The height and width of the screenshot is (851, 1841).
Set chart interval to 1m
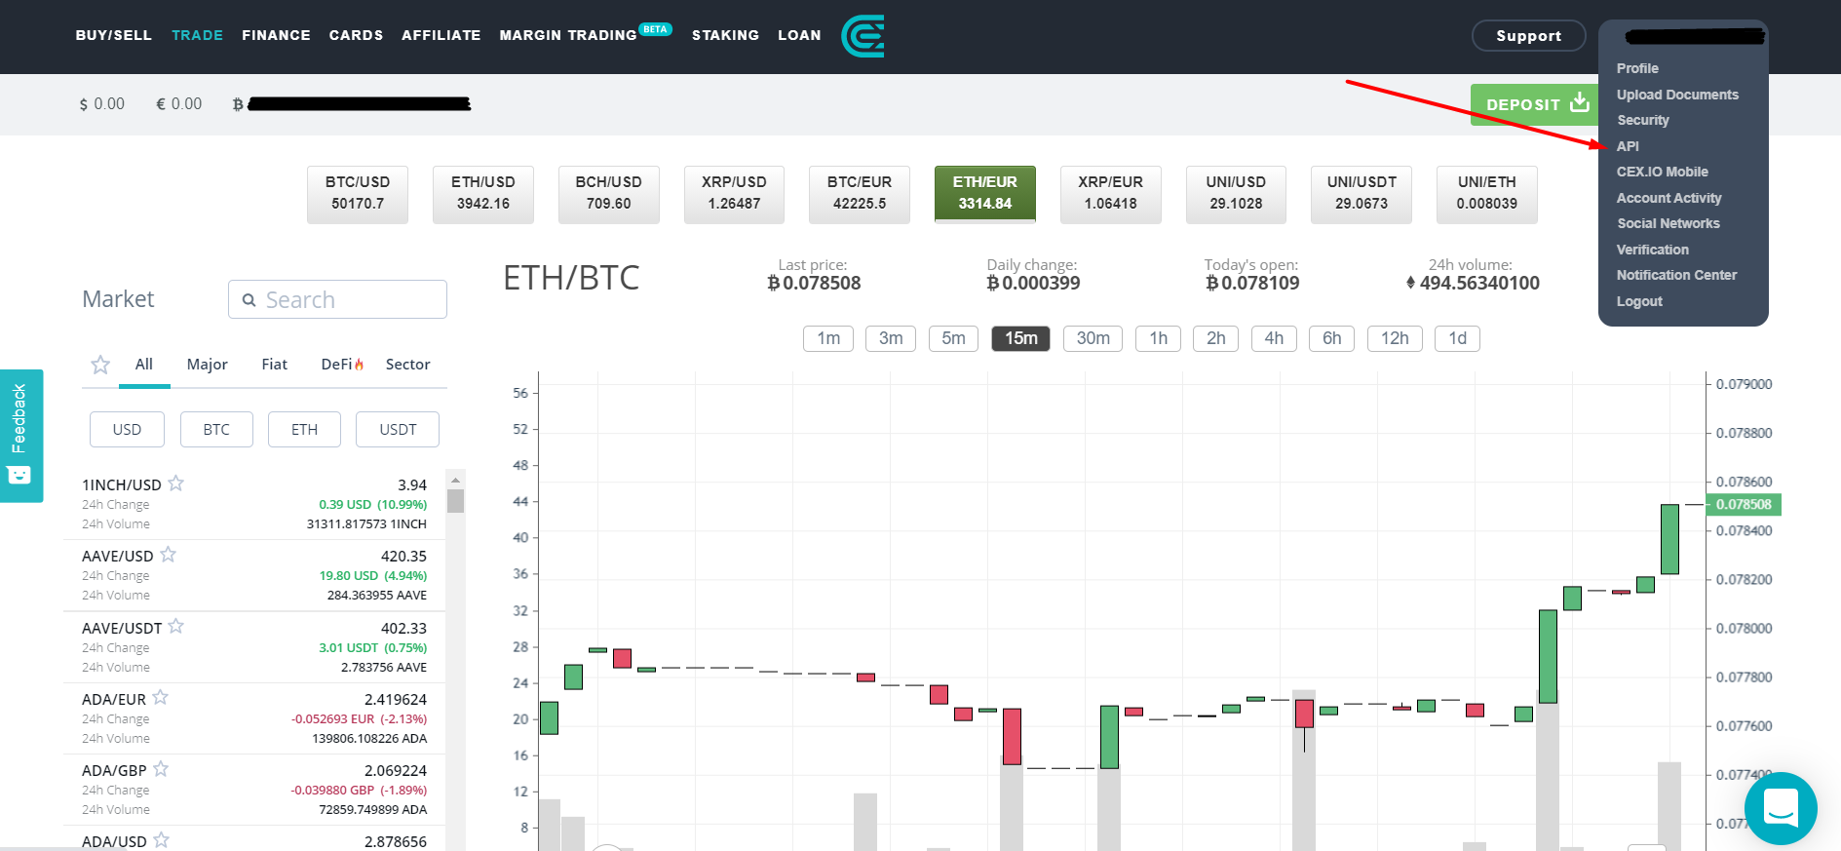(x=828, y=338)
